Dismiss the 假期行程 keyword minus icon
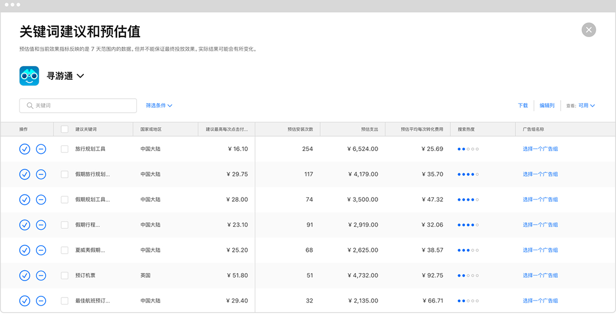 coord(41,225)
